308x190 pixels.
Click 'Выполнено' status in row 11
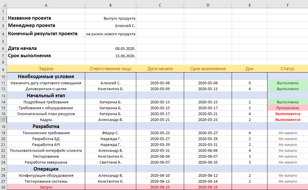pos(288,83)
